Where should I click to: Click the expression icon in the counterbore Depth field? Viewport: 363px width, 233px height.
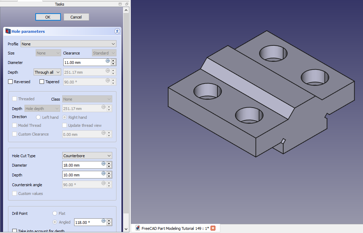(104, 174)
